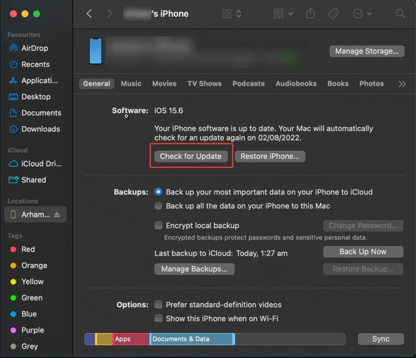
Task: Click the blue iPhone device icon
Action: [x=96, y=51]
